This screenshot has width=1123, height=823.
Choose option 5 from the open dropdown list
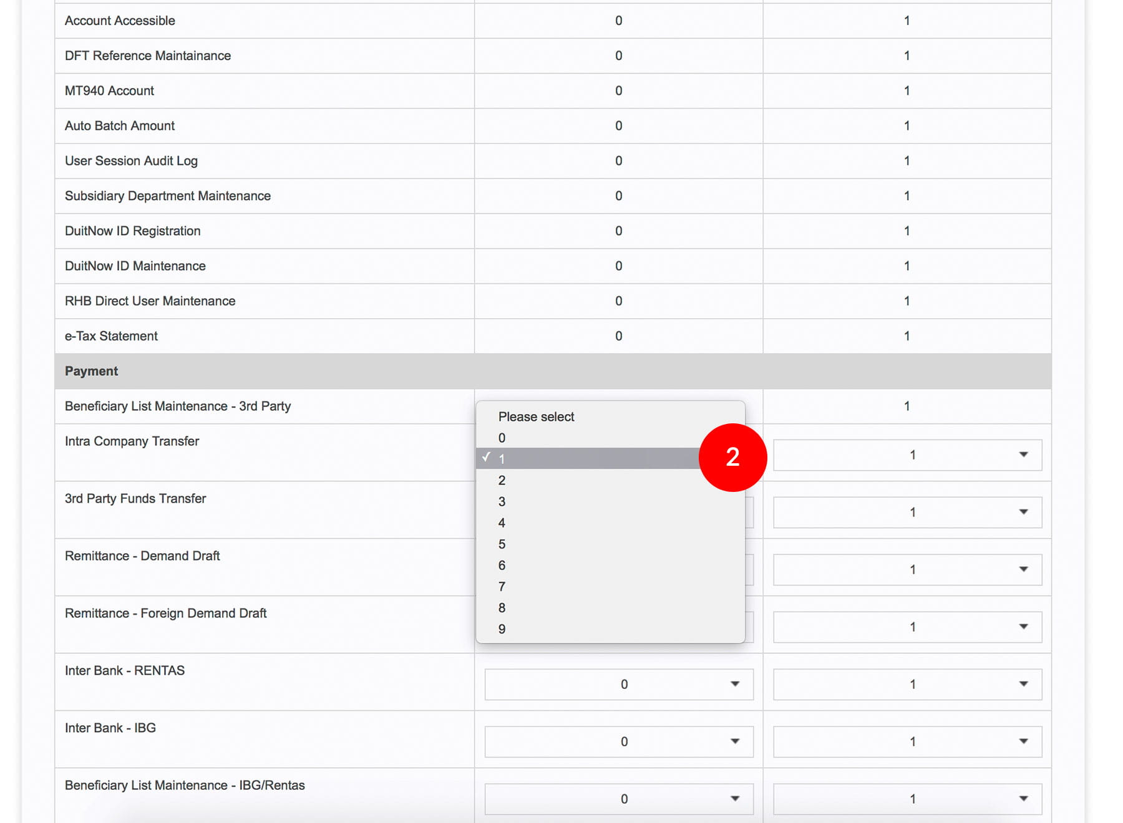pyautogui.click(x=502, y=544)
